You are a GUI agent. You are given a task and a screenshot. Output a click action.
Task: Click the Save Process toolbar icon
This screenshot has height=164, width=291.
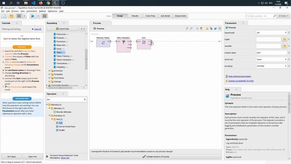(x=19, y=16)
